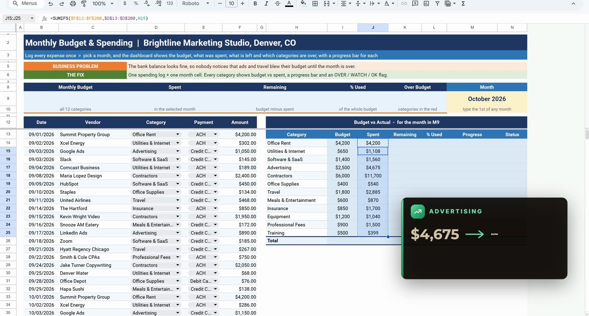This screenshot has width=589, height=316.
Task: Format selection as currency with the dollar icon
Action: pos(125,4)
